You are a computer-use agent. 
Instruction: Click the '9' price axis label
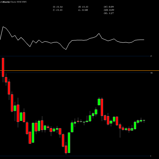tap(151, 156)
